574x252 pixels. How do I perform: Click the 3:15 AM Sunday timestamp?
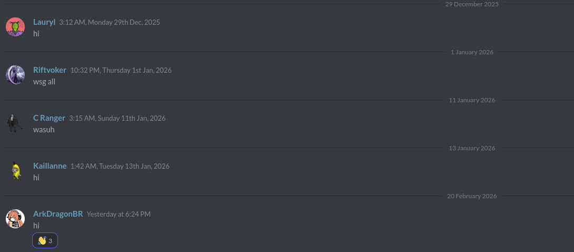[117, 118]
